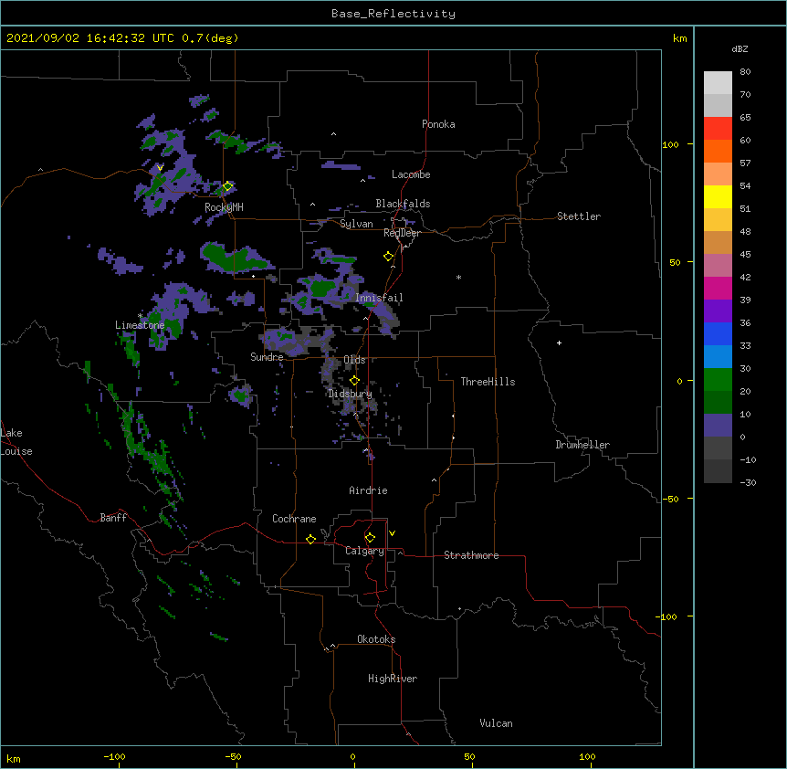Image resolution: width=787 pixels, height=769 pixels.
Task: Click the yellow diamond marker near RockyMH
Action: click(227, 186)
